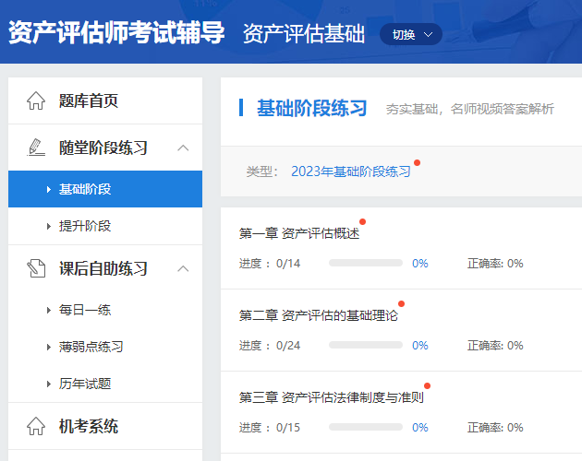The width and height of the screenshot is (582, 461).
Task: Click the 2023年基础阶段练习 type link
Action: click(350, 171)
